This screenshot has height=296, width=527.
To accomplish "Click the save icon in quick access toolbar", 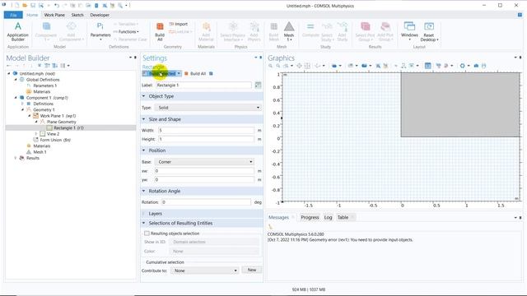I will point(33,6).
